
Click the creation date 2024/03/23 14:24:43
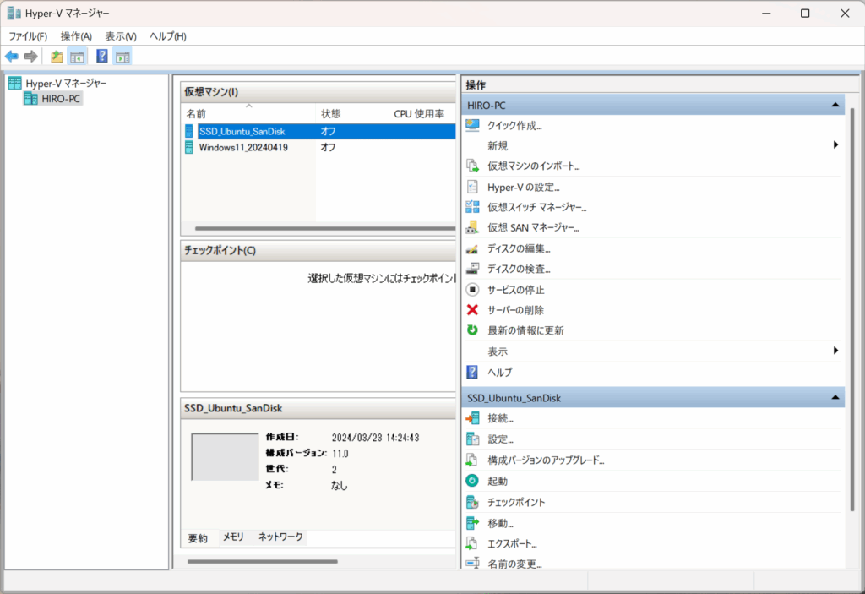pos(375,438)
